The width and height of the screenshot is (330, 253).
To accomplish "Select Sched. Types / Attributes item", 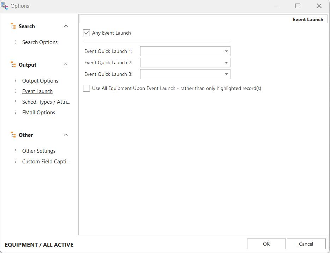I will (46, 102).
